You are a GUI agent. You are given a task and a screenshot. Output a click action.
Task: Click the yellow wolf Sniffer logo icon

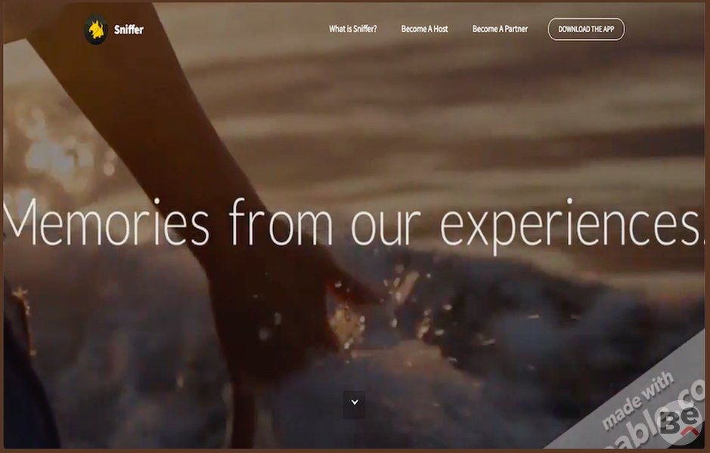point(96,29)
